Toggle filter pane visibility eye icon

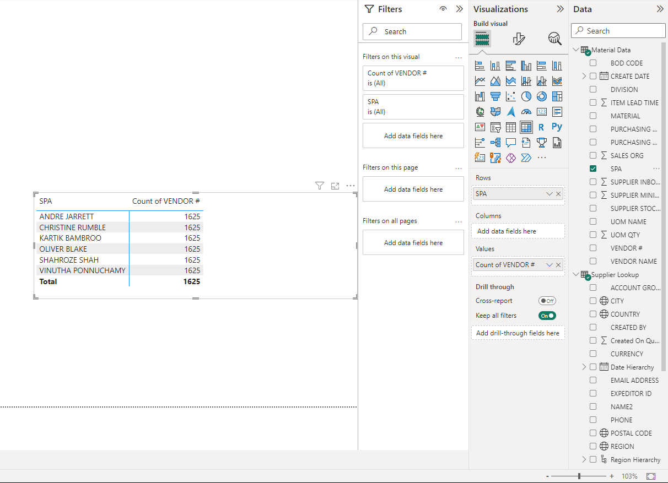(443, 9)
